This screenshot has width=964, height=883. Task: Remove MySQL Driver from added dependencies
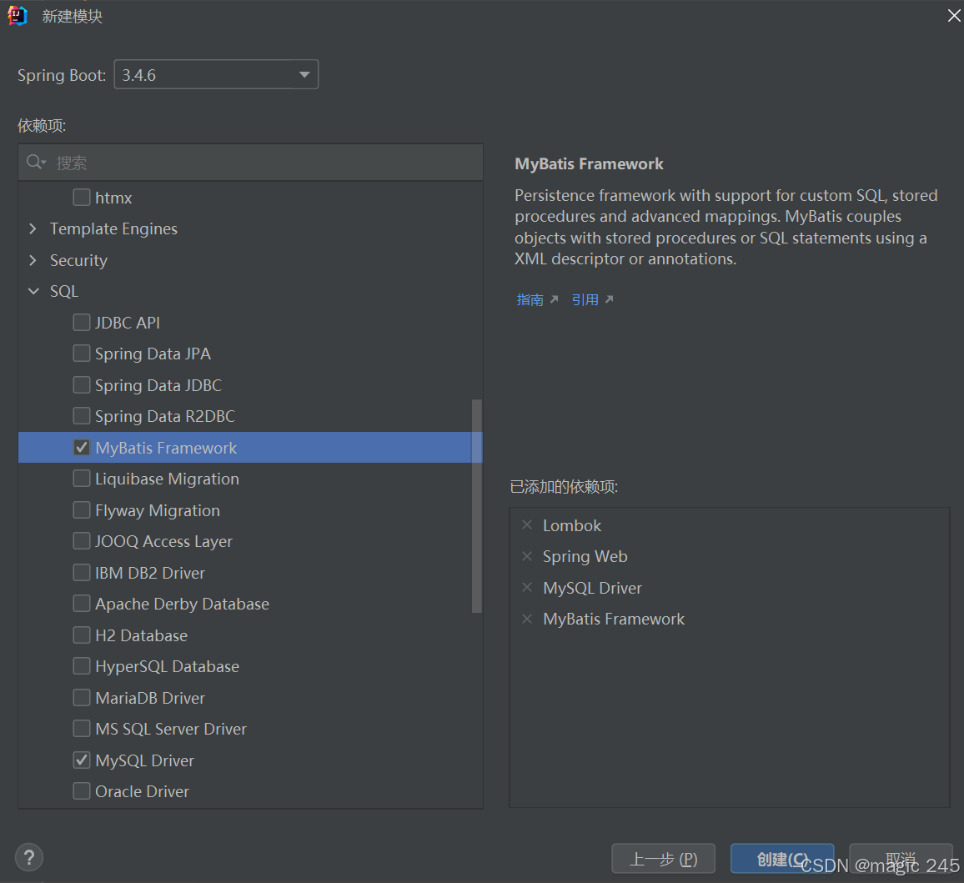(x=527, y=588)
